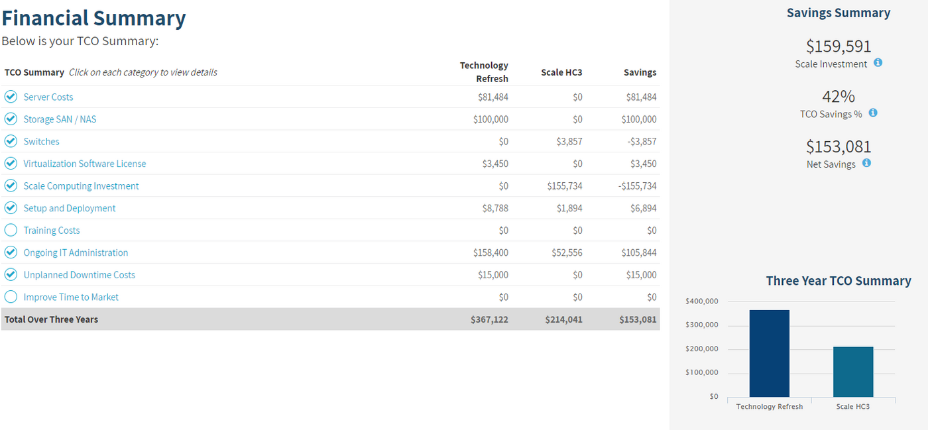928x430 pixels.
Task: Open the Improve Time to Market link
Action: click(x=71, y=297)
